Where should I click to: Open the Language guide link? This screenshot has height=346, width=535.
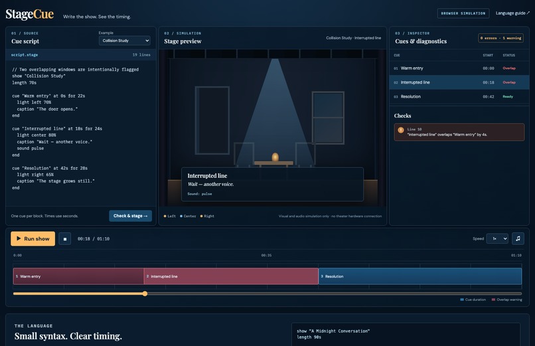[512, 13]
